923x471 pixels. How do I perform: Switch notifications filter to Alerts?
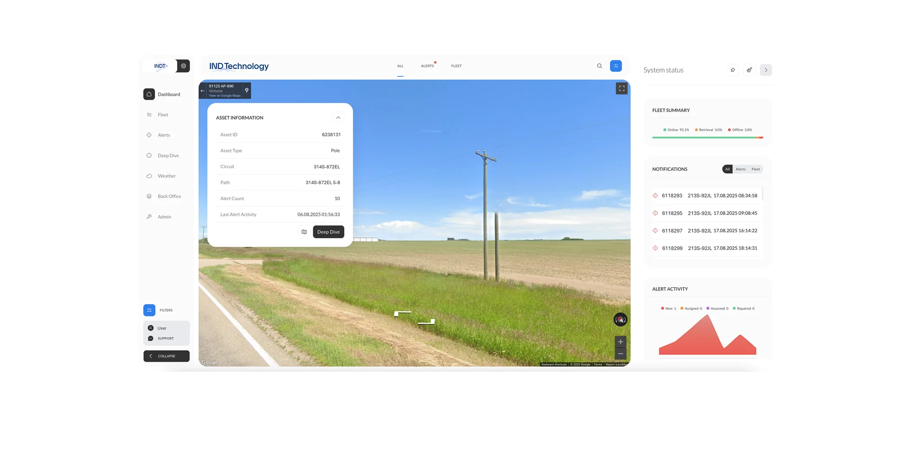(740, 169)
